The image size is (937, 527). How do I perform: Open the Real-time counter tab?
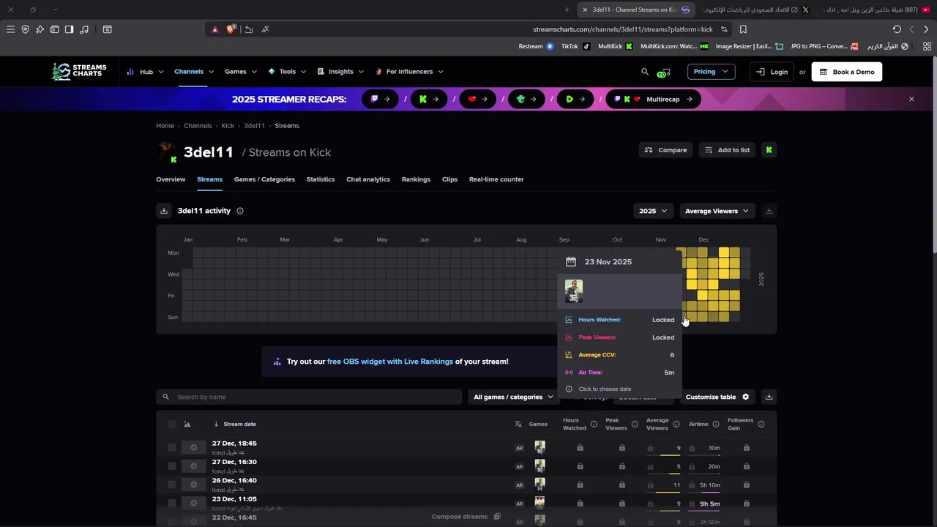[x=496, y=179]
